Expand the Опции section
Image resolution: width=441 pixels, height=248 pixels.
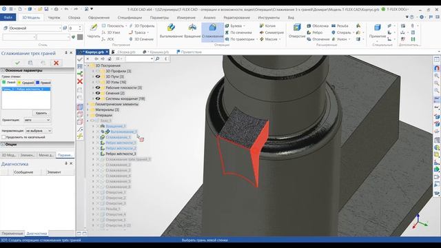(x=3, y=144)
